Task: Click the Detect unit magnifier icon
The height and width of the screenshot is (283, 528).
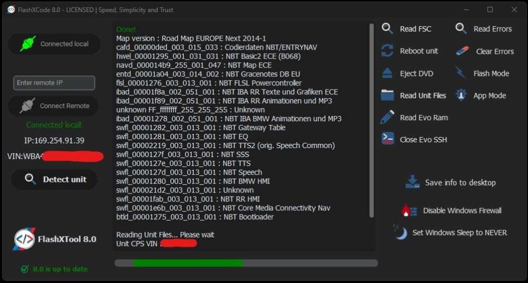Action: click(30, 179)
